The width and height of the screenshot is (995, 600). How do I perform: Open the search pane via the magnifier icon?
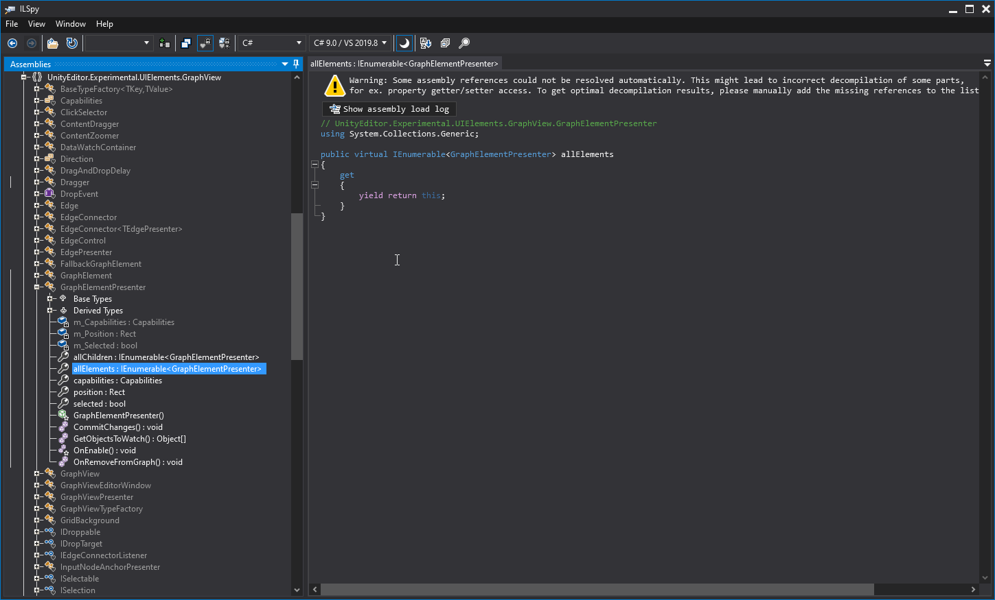[464, 43]
